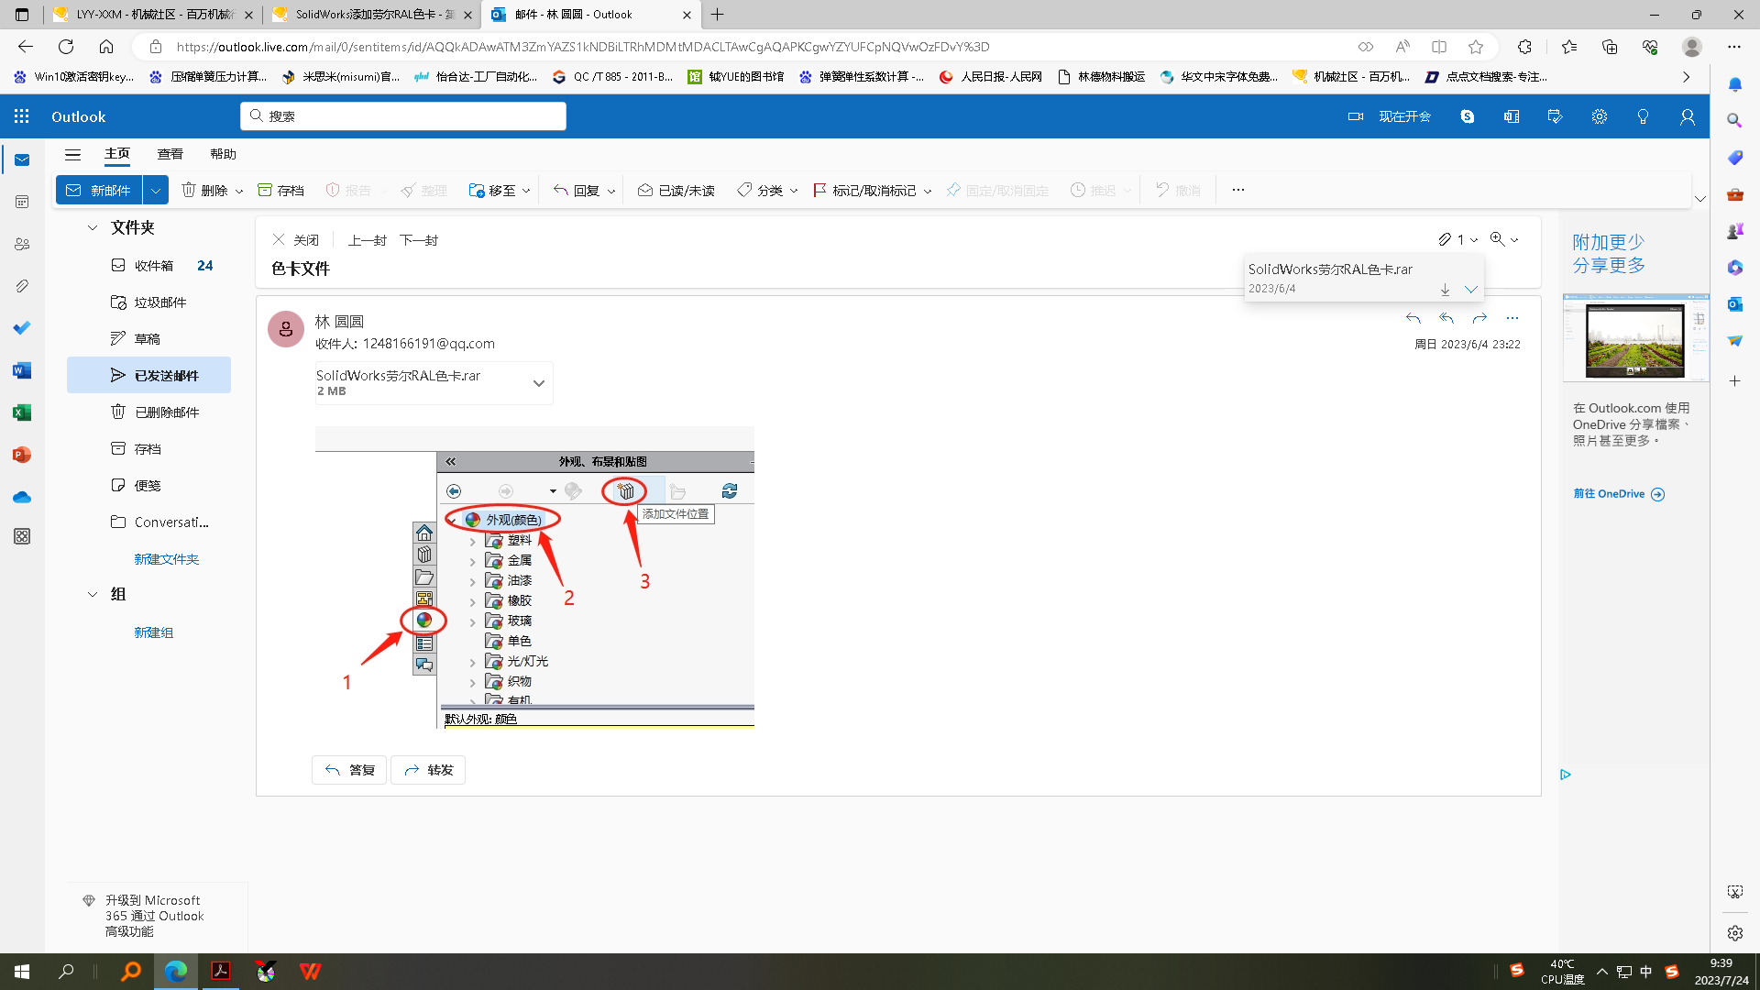Collapse the Groups section
Image resolution: width=1760 pixels, height=990 pixels.
[93, 594]
